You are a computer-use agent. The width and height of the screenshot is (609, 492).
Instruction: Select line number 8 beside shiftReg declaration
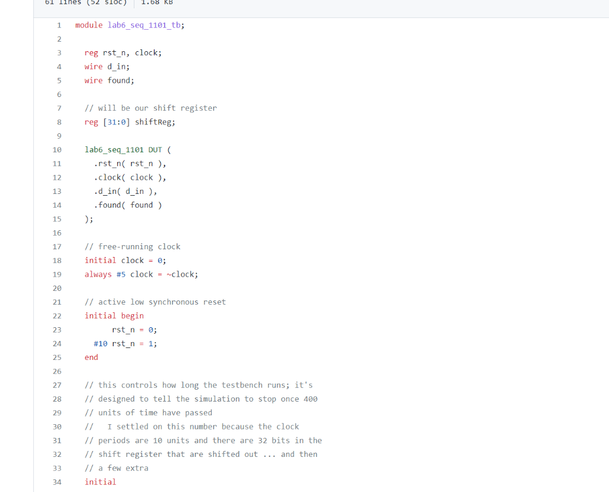(x=59, y=121)
